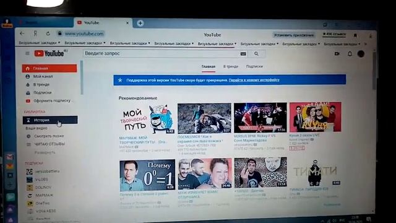
Task: Click the search magnifier button
Action: 256,54
